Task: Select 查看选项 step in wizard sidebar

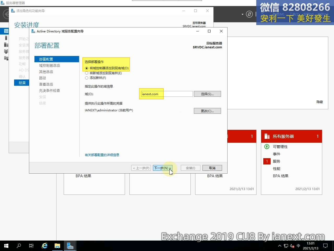Action: click(x=46, y=84)
